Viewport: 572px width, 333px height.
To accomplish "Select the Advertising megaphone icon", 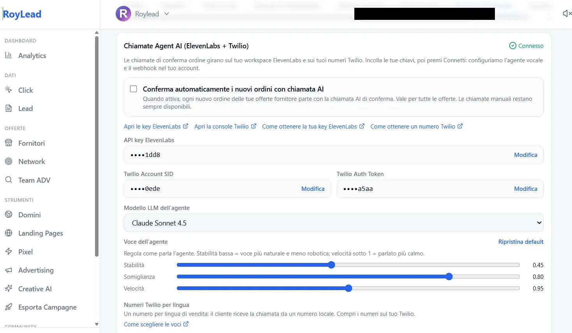I will (9, 270).
